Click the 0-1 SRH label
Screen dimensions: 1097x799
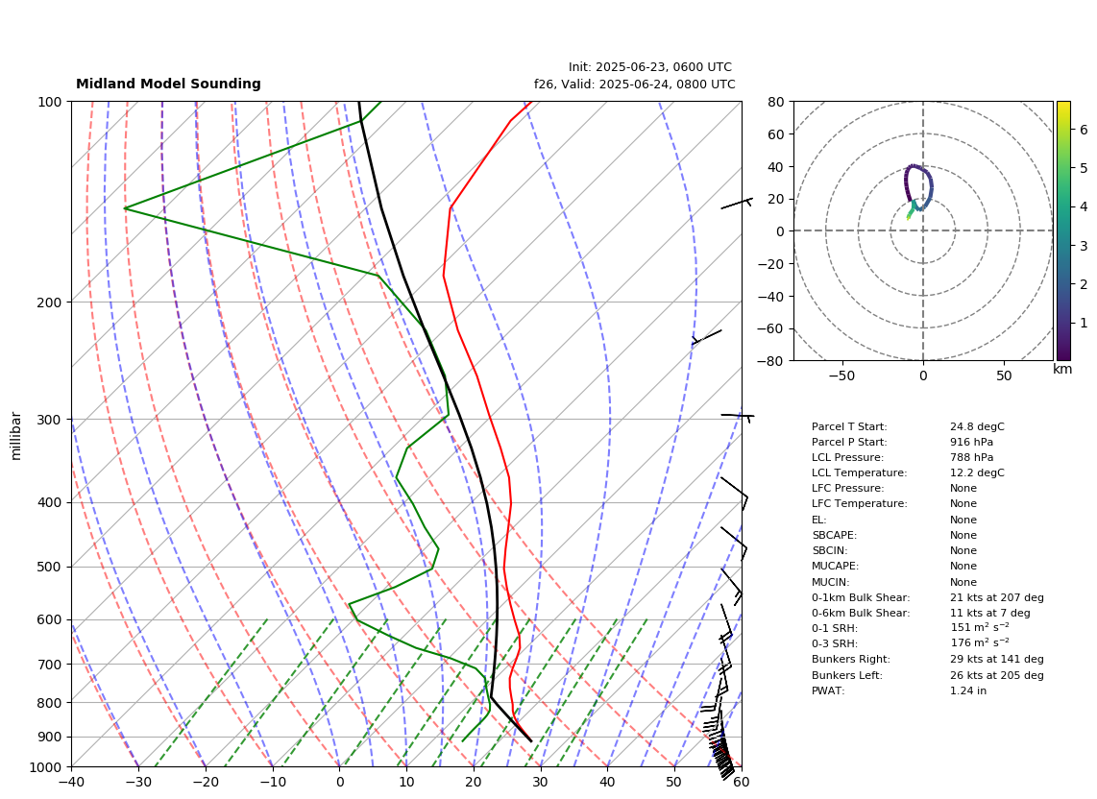[x=835, y=628]
